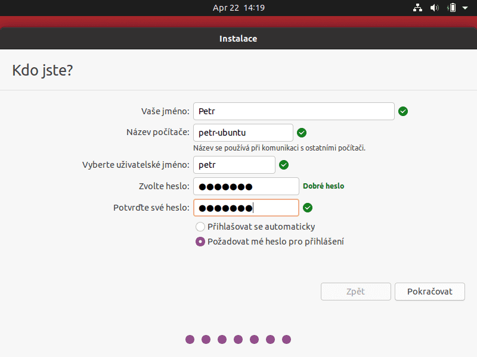This screenshot has width=477, height=357.
Task: Click the Vaše jméno label
Action: point(165,111)
